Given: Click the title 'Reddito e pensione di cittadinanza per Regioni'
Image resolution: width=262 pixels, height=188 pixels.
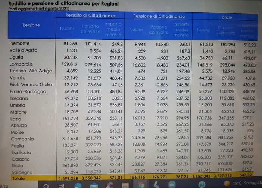Looking at the screenshot, I should 63,3.
